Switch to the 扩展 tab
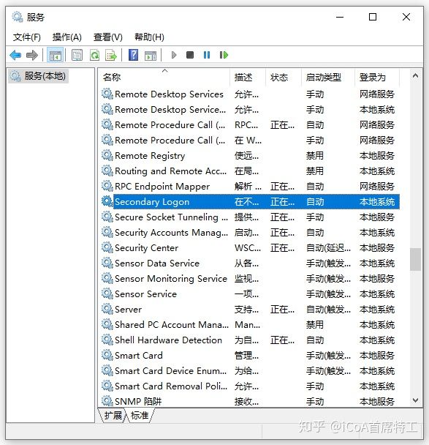Screen dimensions: 429x445 click(x=113, y=416)
